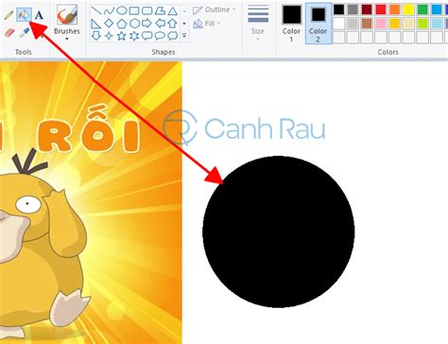
Task: Choose the Pentagon shape
Action: (x=122, y=24)
